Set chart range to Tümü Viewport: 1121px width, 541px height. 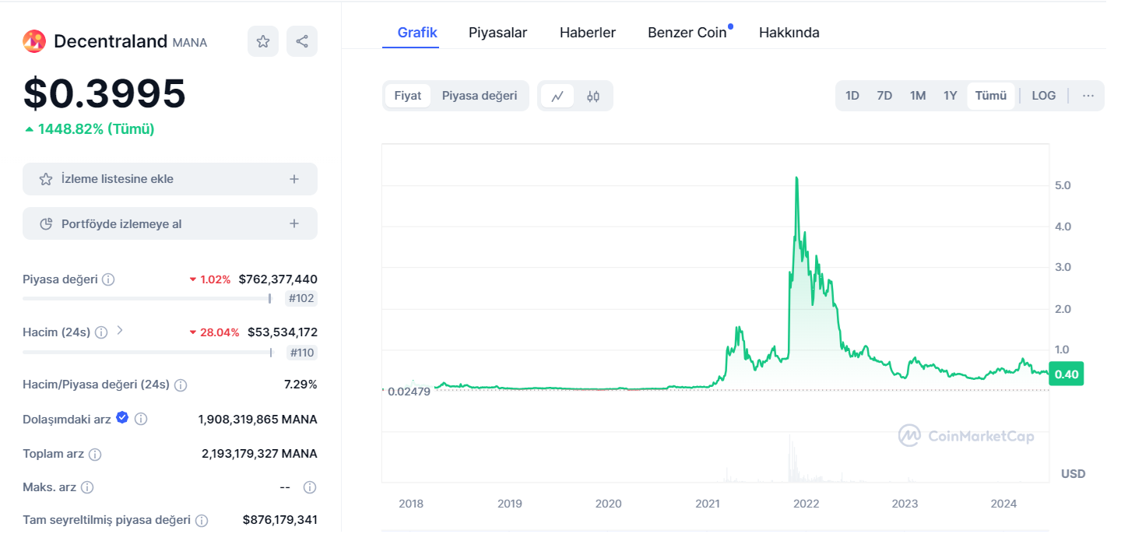coord(991,96)
